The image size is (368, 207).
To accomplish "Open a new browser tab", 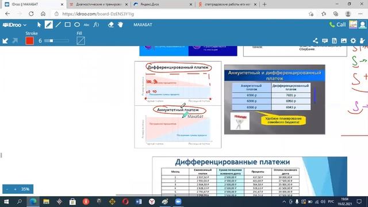I will point(264,4).
